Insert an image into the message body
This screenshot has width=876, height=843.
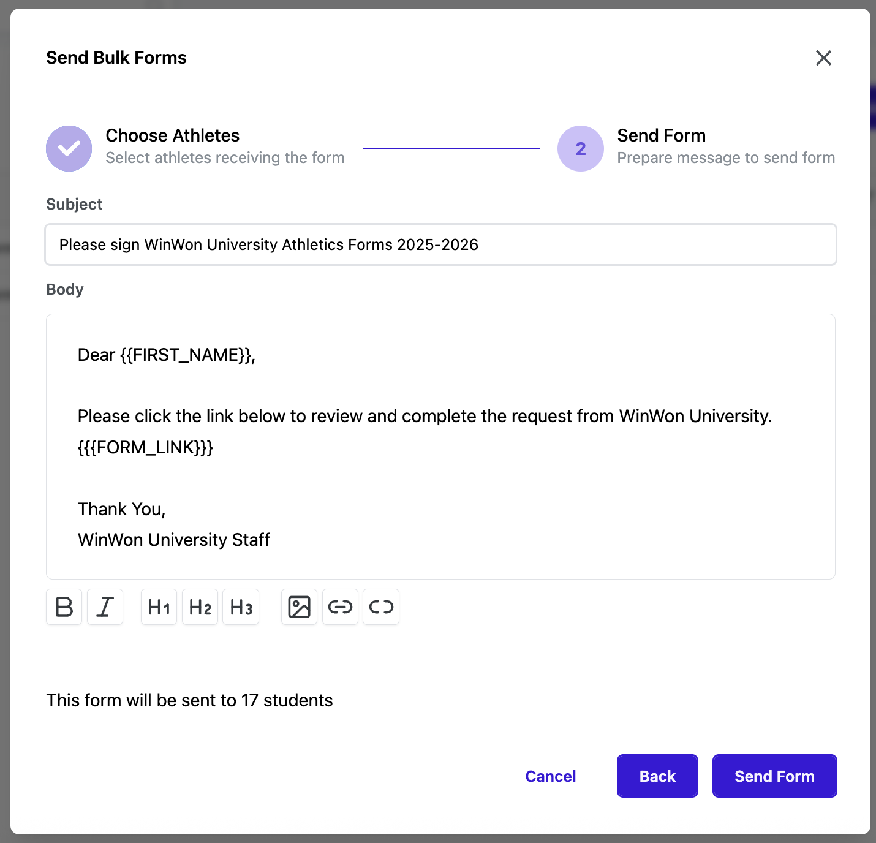299,607
